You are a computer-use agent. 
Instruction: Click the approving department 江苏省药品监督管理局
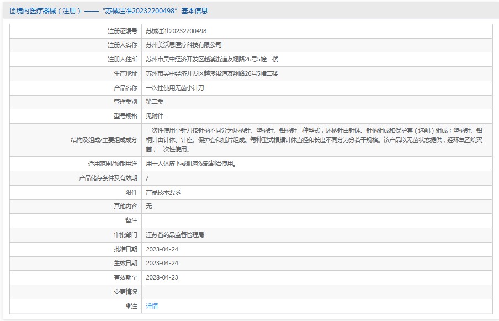(x=175, y=235)
